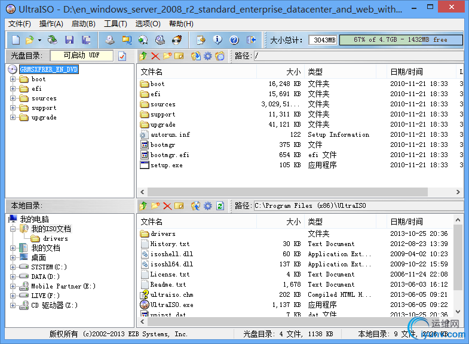The height and width of the screenshot is (344, 469).
Task: Click New Folder icon in local pane toolbar
Action: [x=155, y=206]
